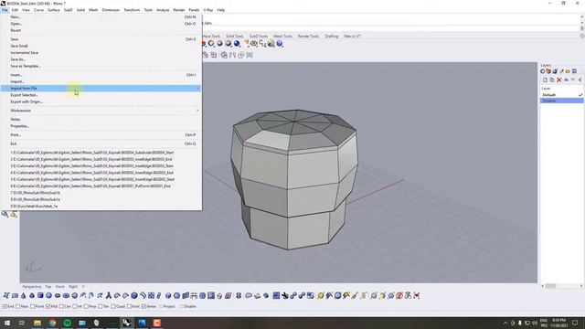This screenshot has height=329, width=585.
Task: Click the red circle-slash icon in bottom toolbar
Action: tap(399, 296)
